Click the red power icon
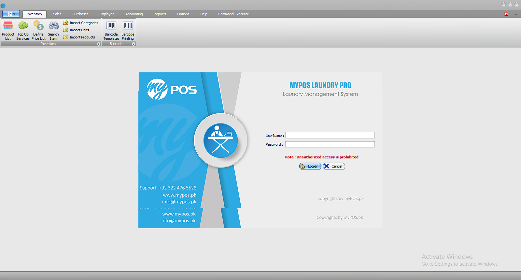The width and height of the screenshot is (521, 280). [506, 14]
